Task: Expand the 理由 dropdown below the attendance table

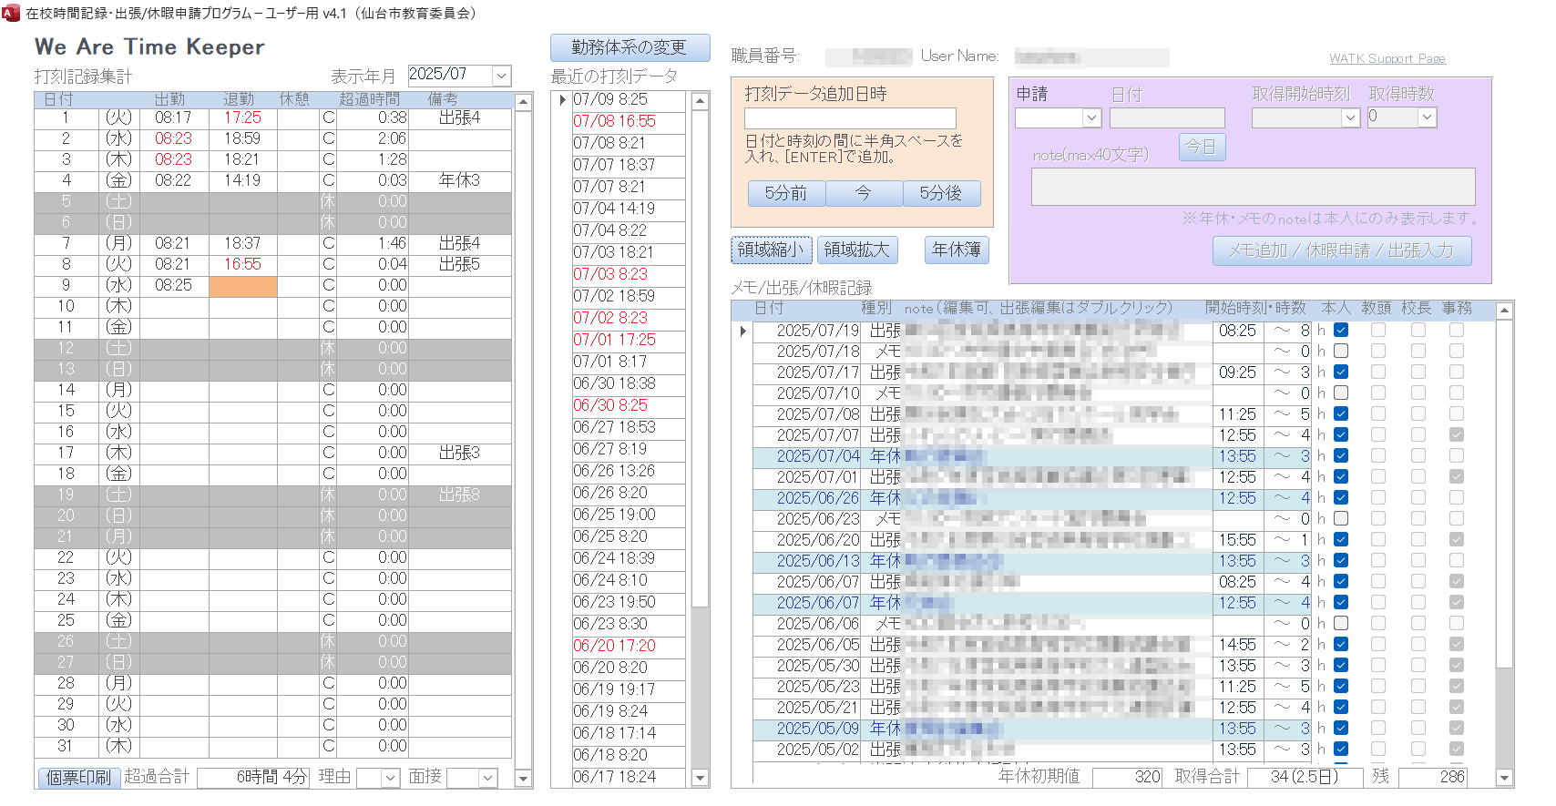Action: click(390, 778)
